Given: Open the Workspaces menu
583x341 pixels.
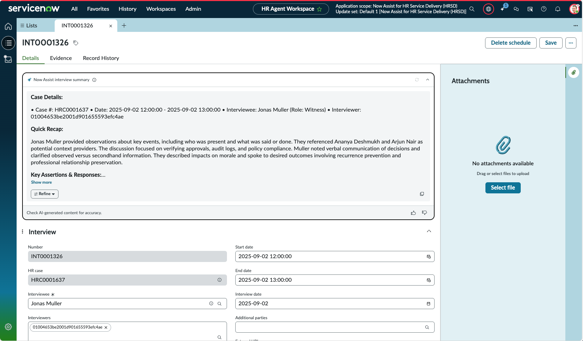Looking at the screenshot, I should coord(161,9).
